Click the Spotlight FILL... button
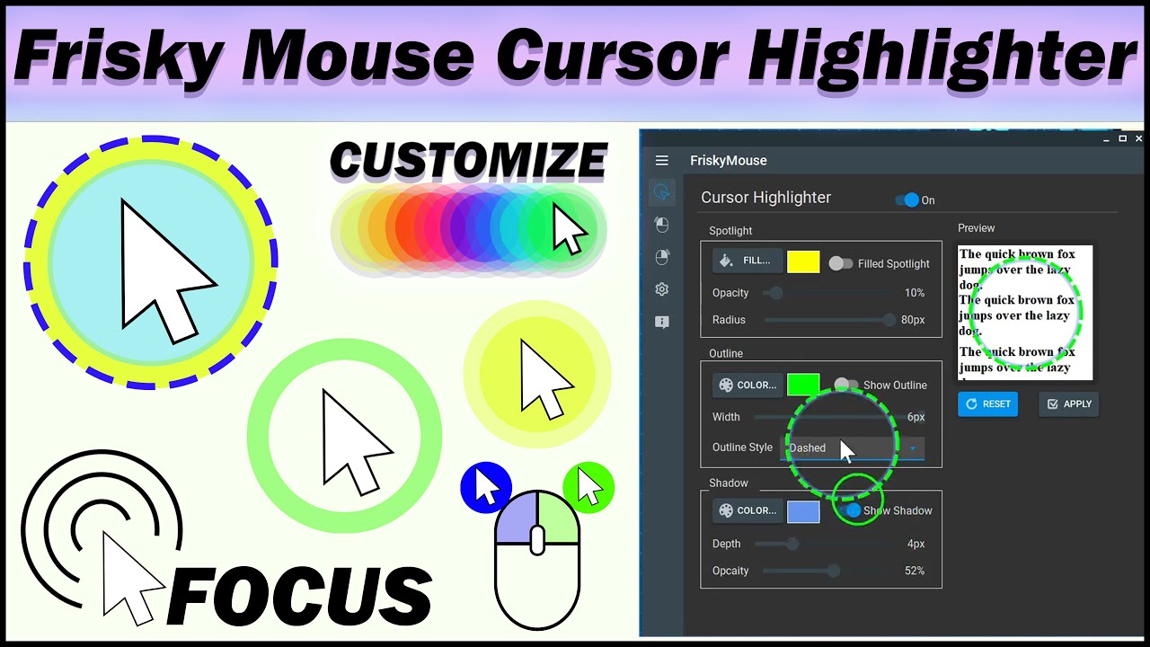Image resolution: width=1150 pixels, height=647 pixels. [747, 261]
